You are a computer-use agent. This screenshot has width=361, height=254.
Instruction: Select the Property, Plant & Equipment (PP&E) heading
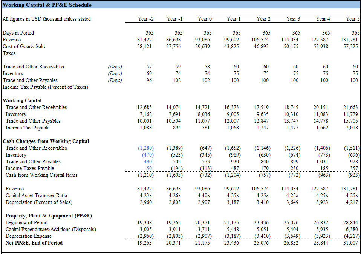(x=49, y=216)
